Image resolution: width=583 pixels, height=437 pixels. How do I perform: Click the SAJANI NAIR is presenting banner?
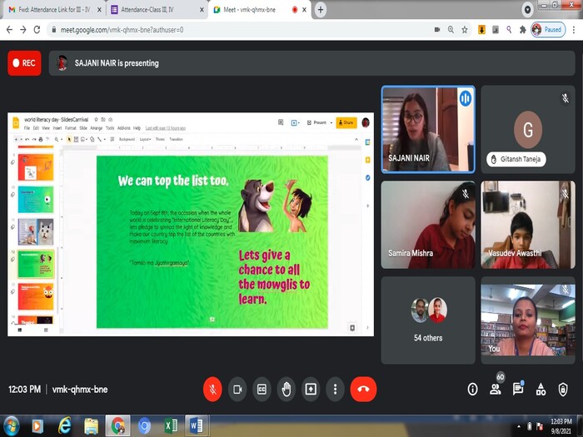[311, 63]
